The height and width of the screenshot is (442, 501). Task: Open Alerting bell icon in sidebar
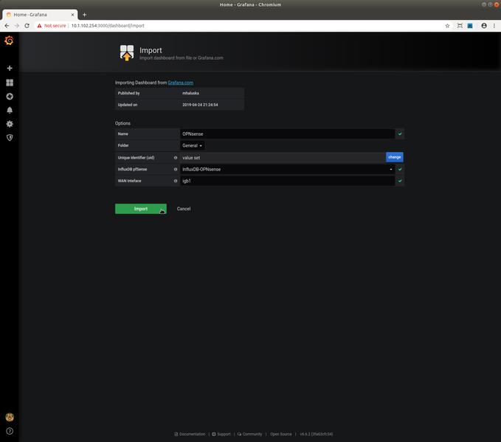[10, 110]
